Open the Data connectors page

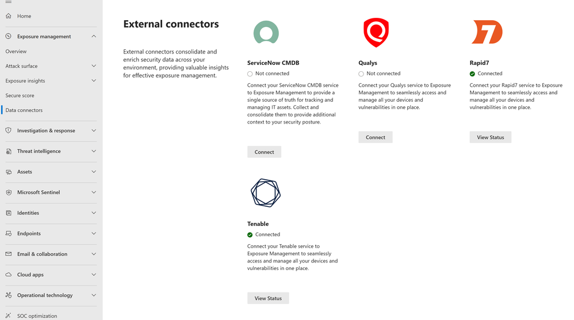pyautogui.click(x=24, y=110)
